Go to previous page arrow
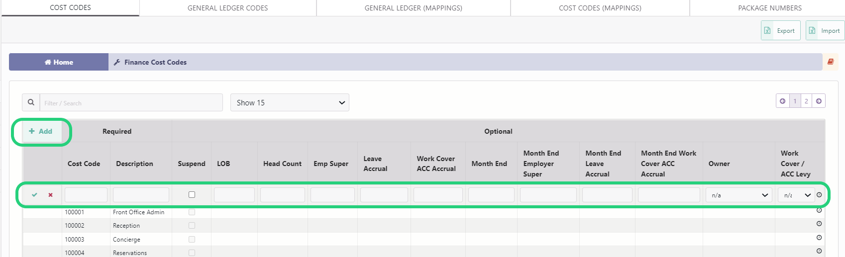 782,101
